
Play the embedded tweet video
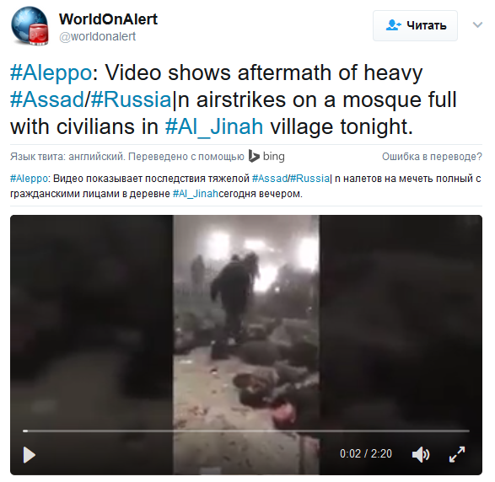coord(30,454)
